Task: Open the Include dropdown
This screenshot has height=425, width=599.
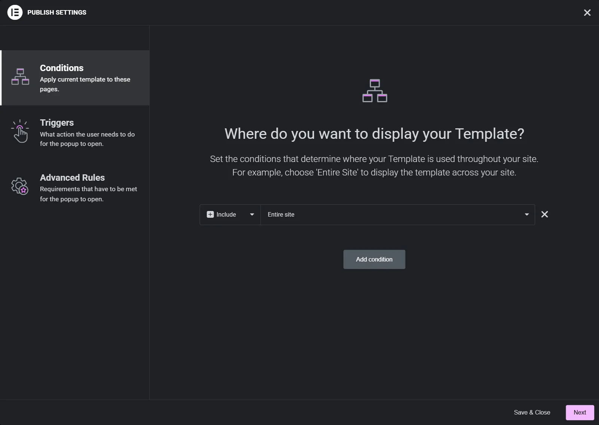Action: pos(230,214)
